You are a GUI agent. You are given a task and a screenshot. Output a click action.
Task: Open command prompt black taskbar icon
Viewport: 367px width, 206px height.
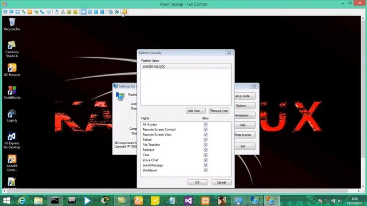click(55, 201)
